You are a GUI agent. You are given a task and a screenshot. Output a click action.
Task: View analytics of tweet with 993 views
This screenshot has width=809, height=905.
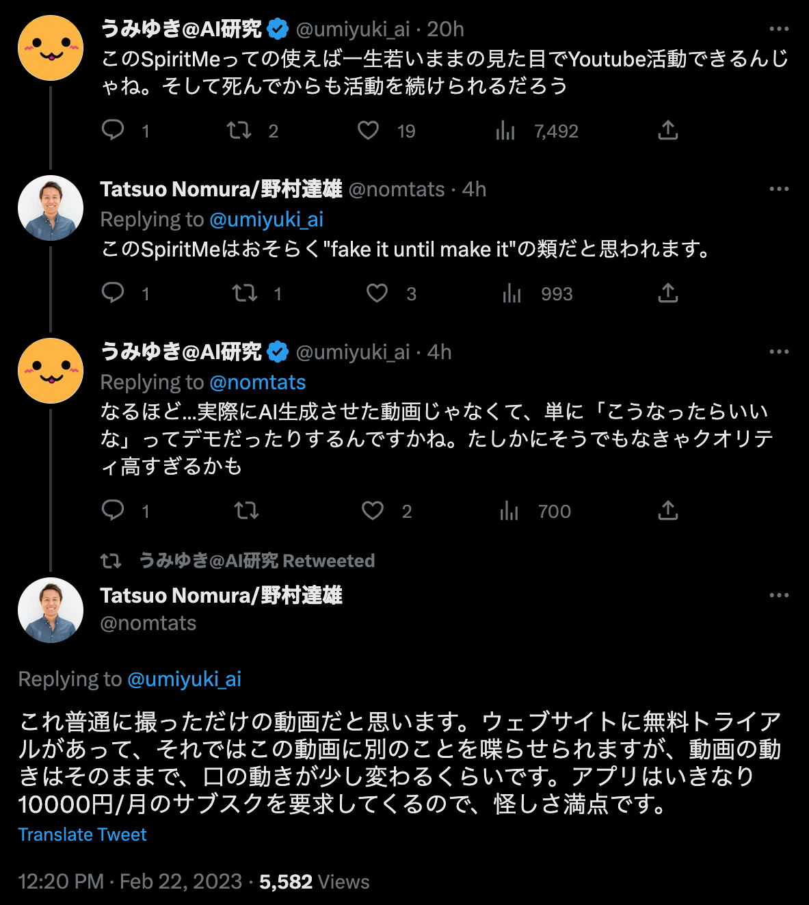point(512,293)
